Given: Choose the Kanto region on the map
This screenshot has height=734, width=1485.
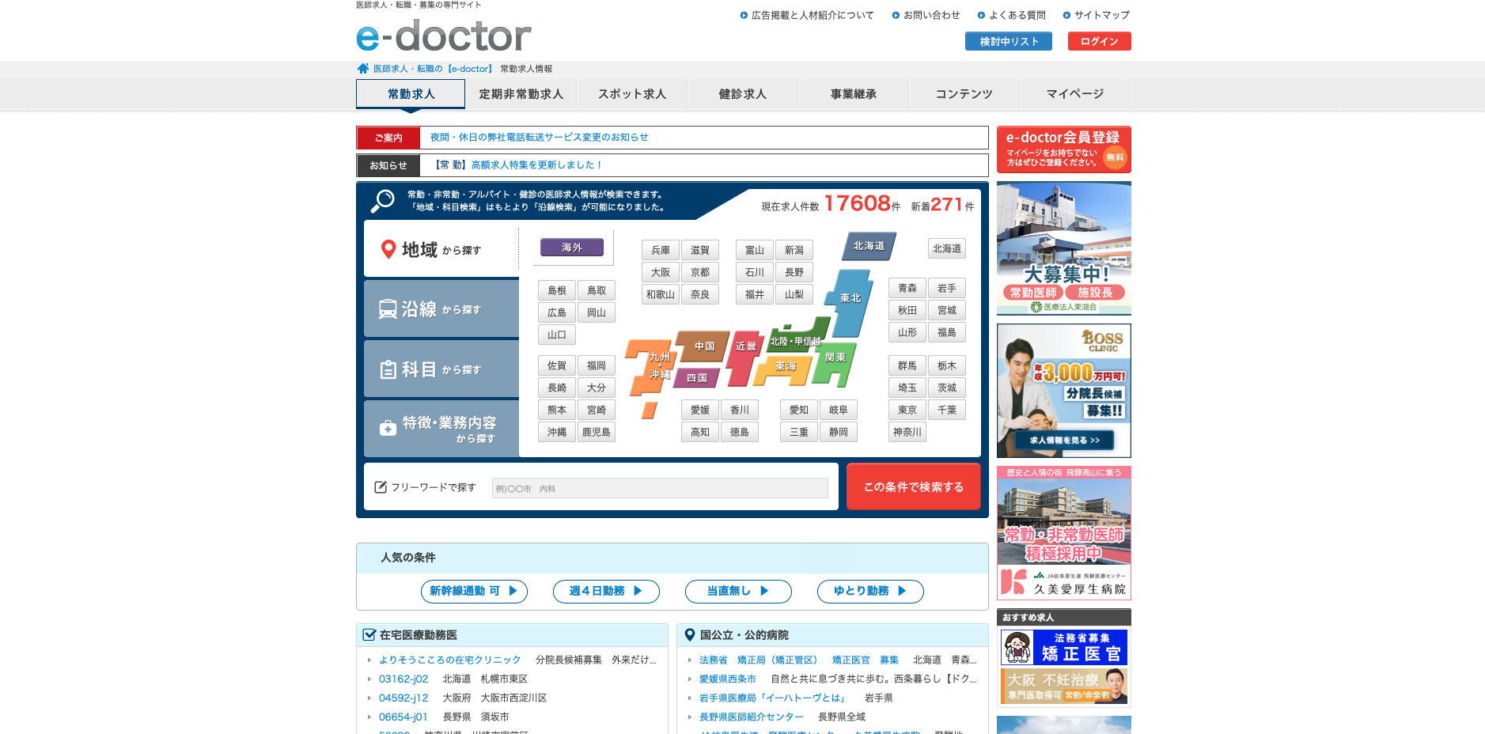Looking at the screenshot, I should tap(835, 359).
